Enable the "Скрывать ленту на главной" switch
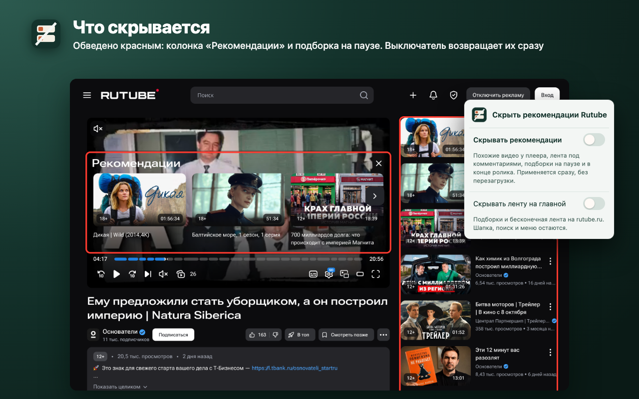639x399 pixels. pyautogui.click(x=594, y=203)
